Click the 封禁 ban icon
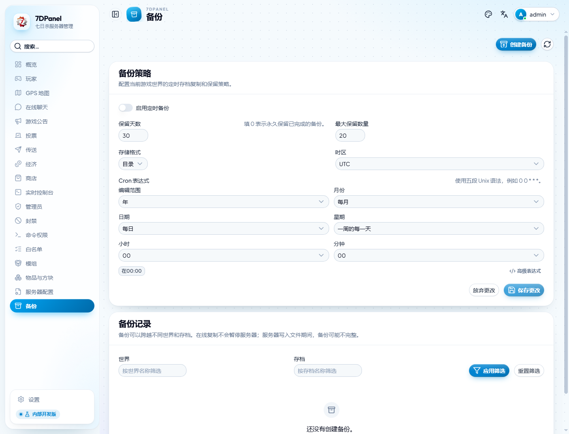569x434 pixels. (x=18, y=221)
